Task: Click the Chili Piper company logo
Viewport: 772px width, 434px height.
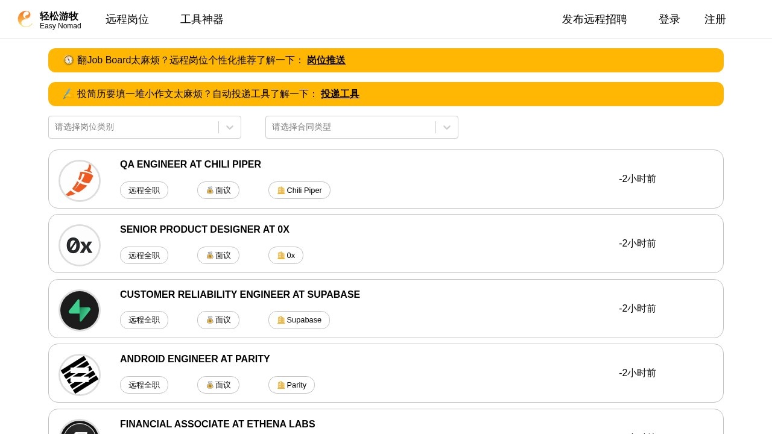Action: pos(80,181)
